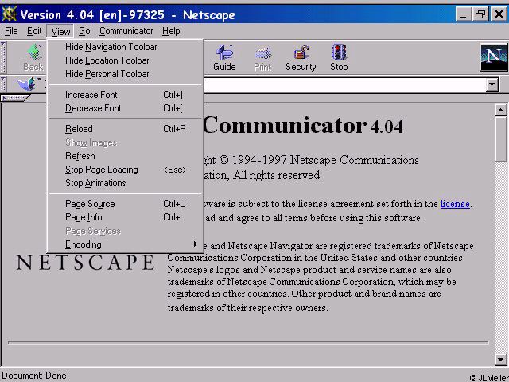509x382 pixels.
Task: Click the NETSCAPE logo image
Action: click(85, 262)
